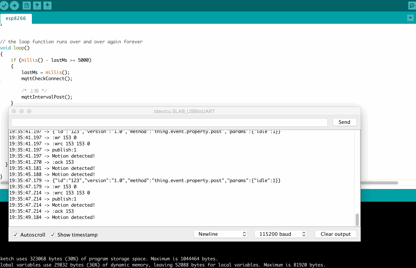
Task: Expand the tab options dropdown arrow
Action: pos(409,18)
